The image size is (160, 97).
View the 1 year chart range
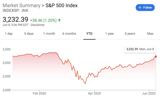coord(109,34)
